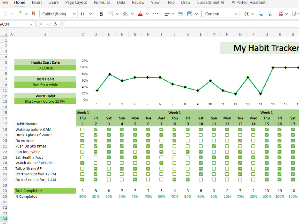
Task: Uncheck Do exercise for Thu 1
Action: [x=83, y=141]
